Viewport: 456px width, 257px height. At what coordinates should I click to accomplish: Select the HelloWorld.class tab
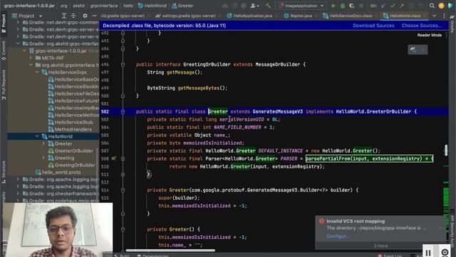[x=402, y=16]
